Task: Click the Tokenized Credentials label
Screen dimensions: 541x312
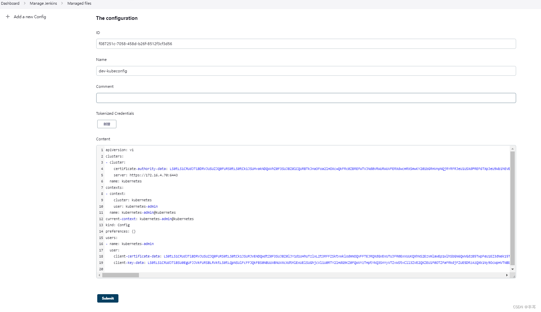Action: tap(115, 113)
